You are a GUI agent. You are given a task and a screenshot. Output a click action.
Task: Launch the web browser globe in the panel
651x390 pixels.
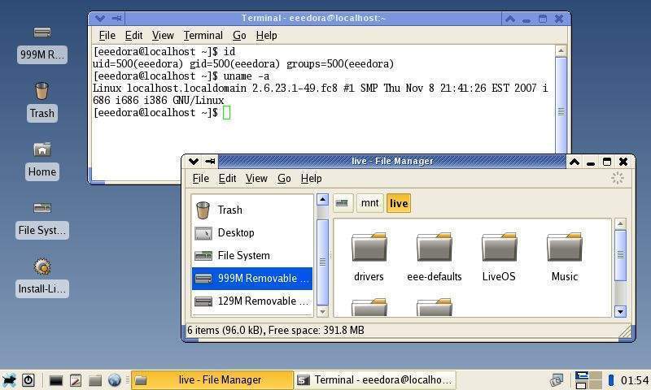coord(115,379)
